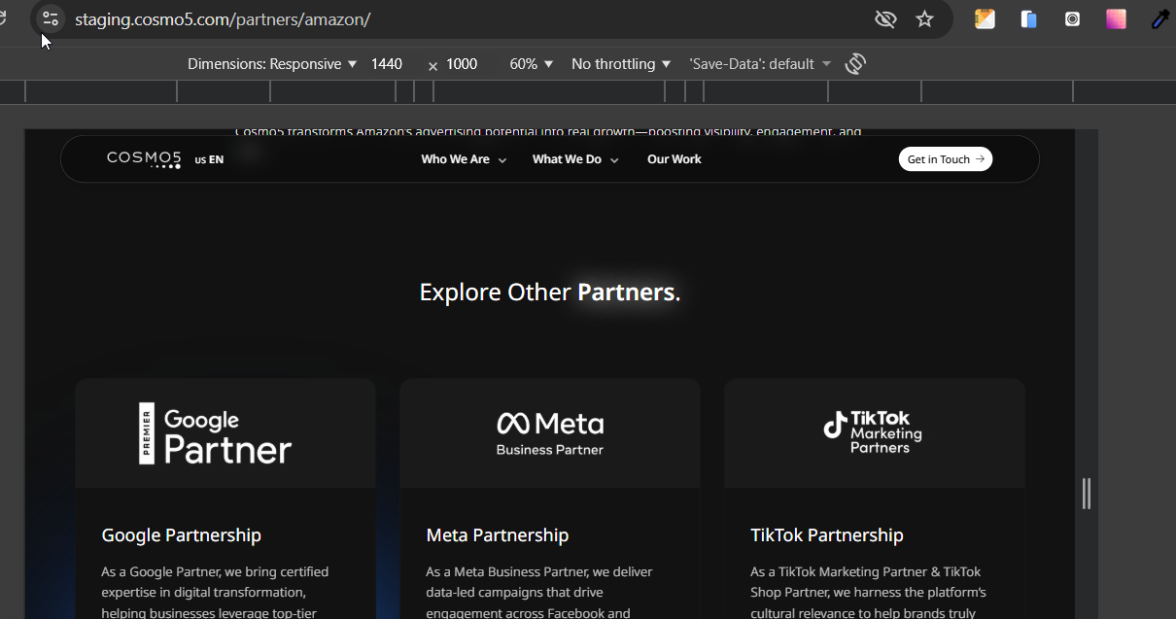Click the TikTok Marketing Partners logo image
1176x619 pixels.
click(x=875, y=432)
